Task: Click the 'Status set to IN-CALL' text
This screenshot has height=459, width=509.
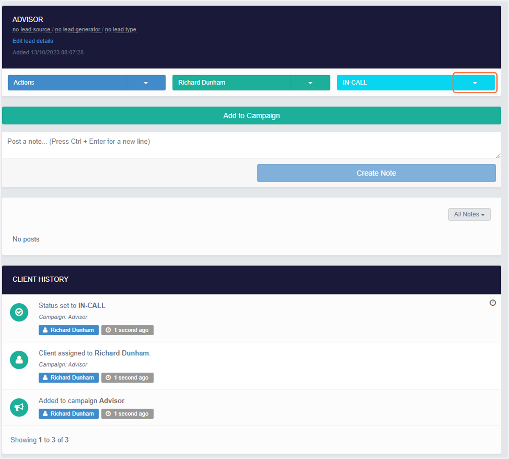Action: coord(72,305)
